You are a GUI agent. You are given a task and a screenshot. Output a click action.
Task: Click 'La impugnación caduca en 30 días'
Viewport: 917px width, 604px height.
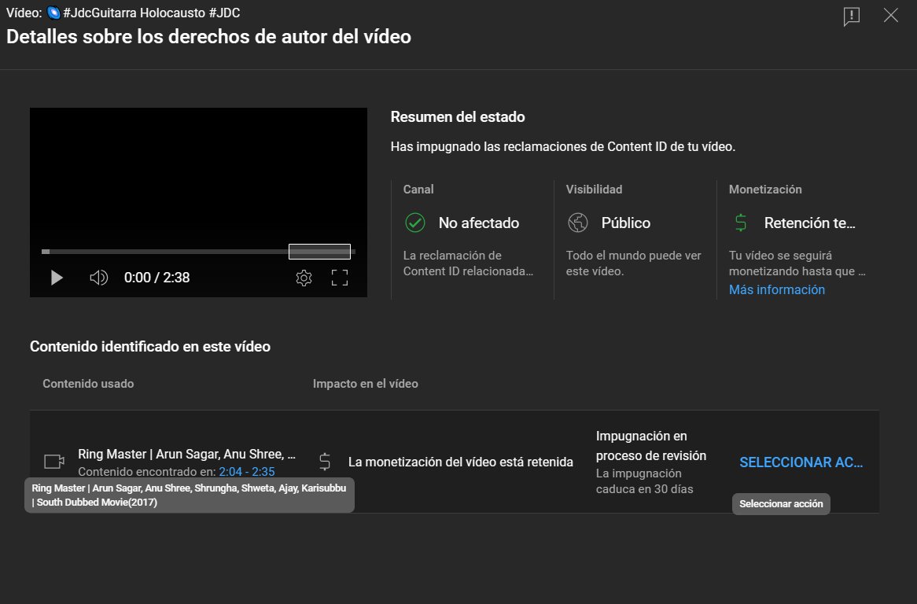(x=644, y=481)
